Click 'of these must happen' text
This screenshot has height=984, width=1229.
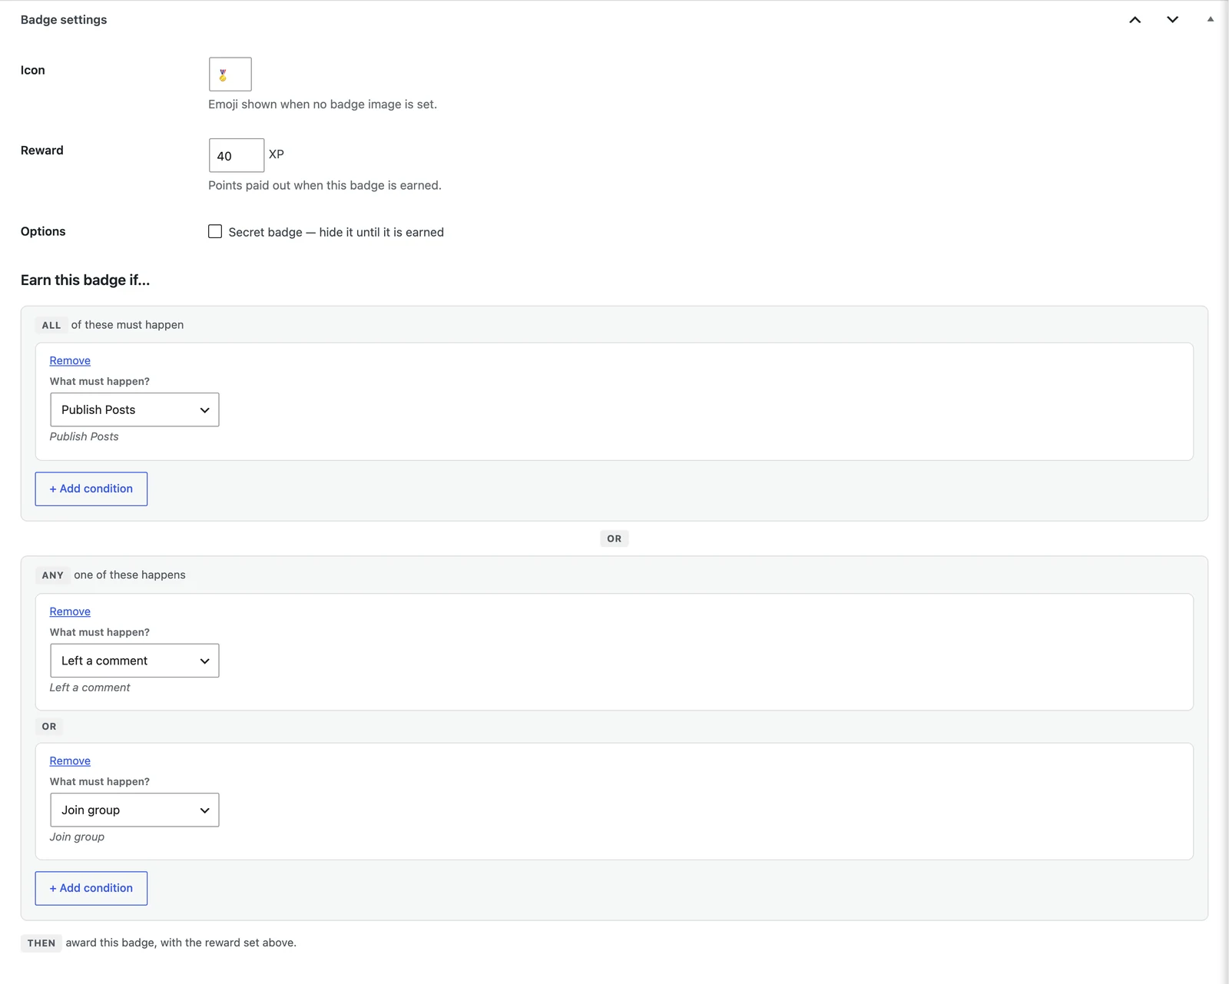(128, 325)
